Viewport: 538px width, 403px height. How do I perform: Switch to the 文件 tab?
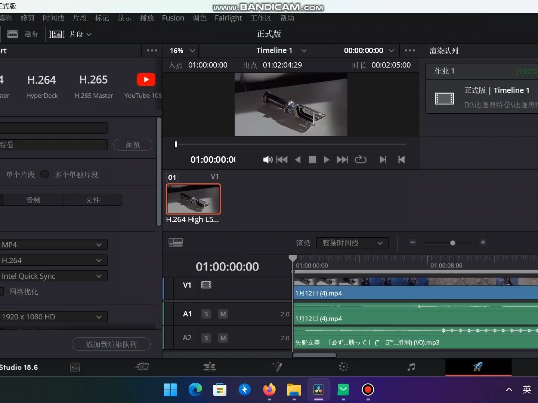pos(93,200)
